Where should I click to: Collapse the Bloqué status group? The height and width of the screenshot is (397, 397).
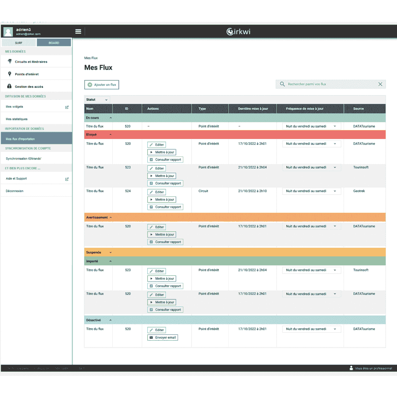110,135
